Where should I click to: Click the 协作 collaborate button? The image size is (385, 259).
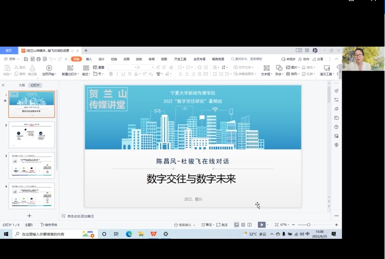point(304,59)
